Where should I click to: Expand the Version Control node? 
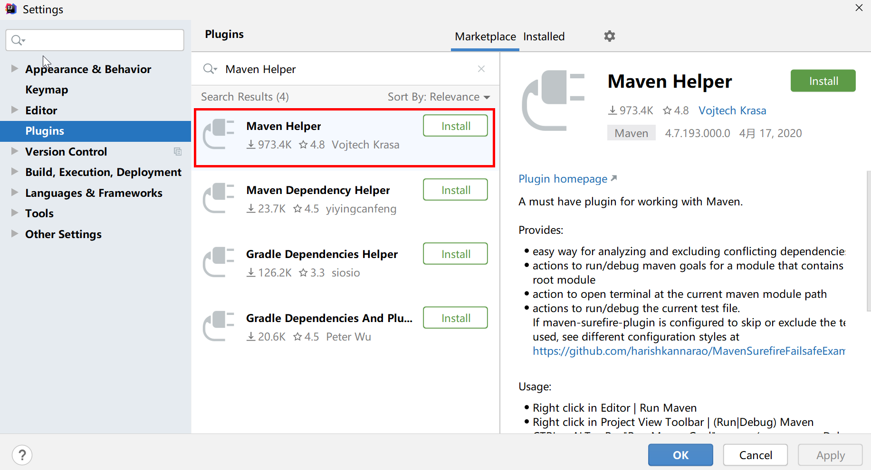click(x=15, y=151)
